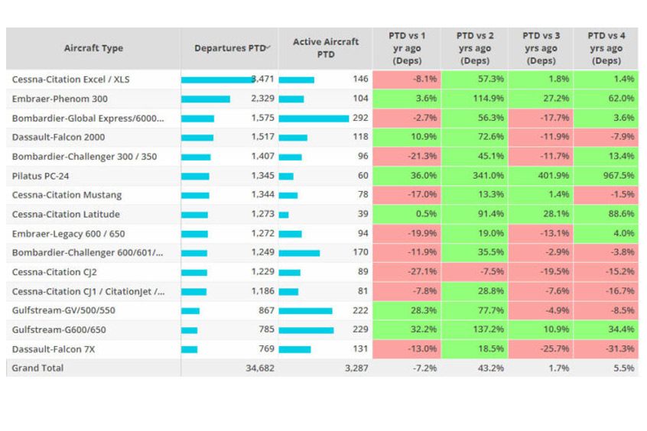Click Grand Total 5.5% value
This screenshot has width=647, height=431.
(623, 368)
